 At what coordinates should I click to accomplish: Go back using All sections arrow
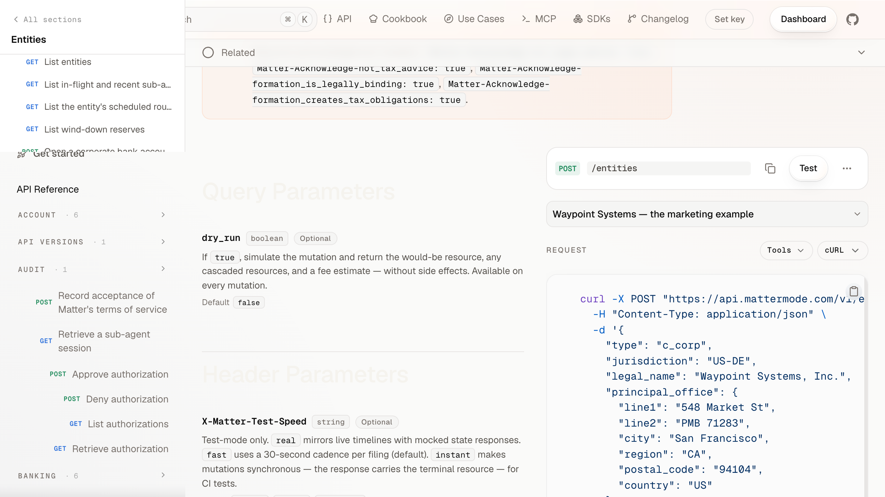16,19
